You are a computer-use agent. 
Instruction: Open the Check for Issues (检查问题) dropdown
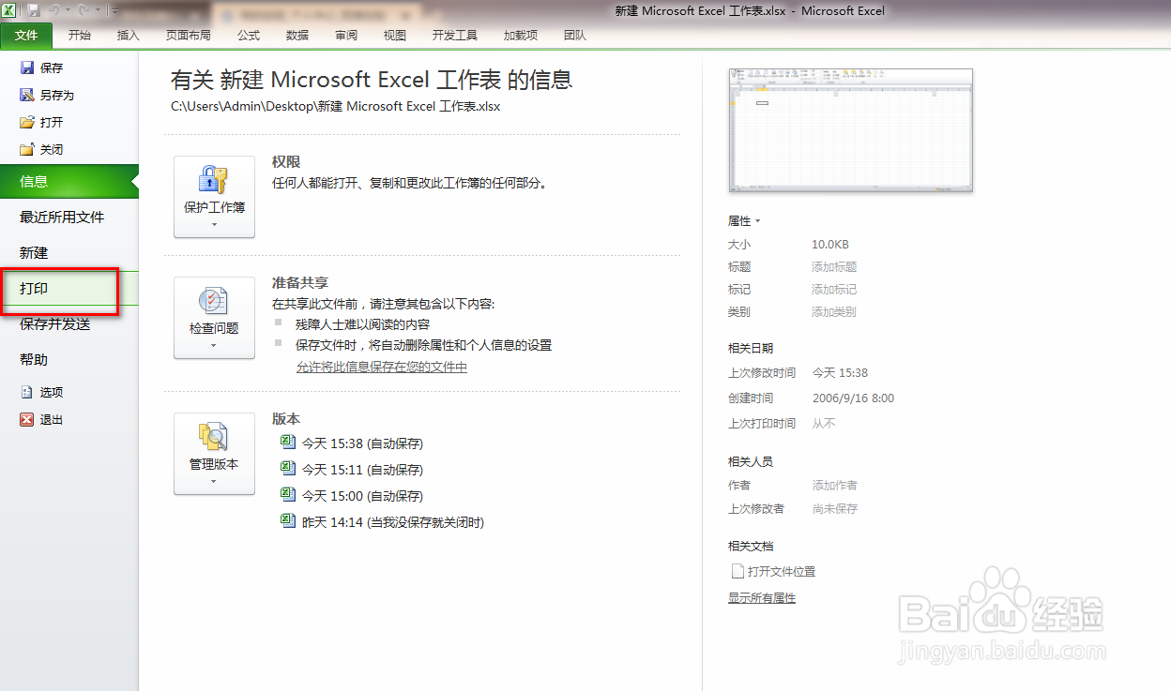point(214,318)
